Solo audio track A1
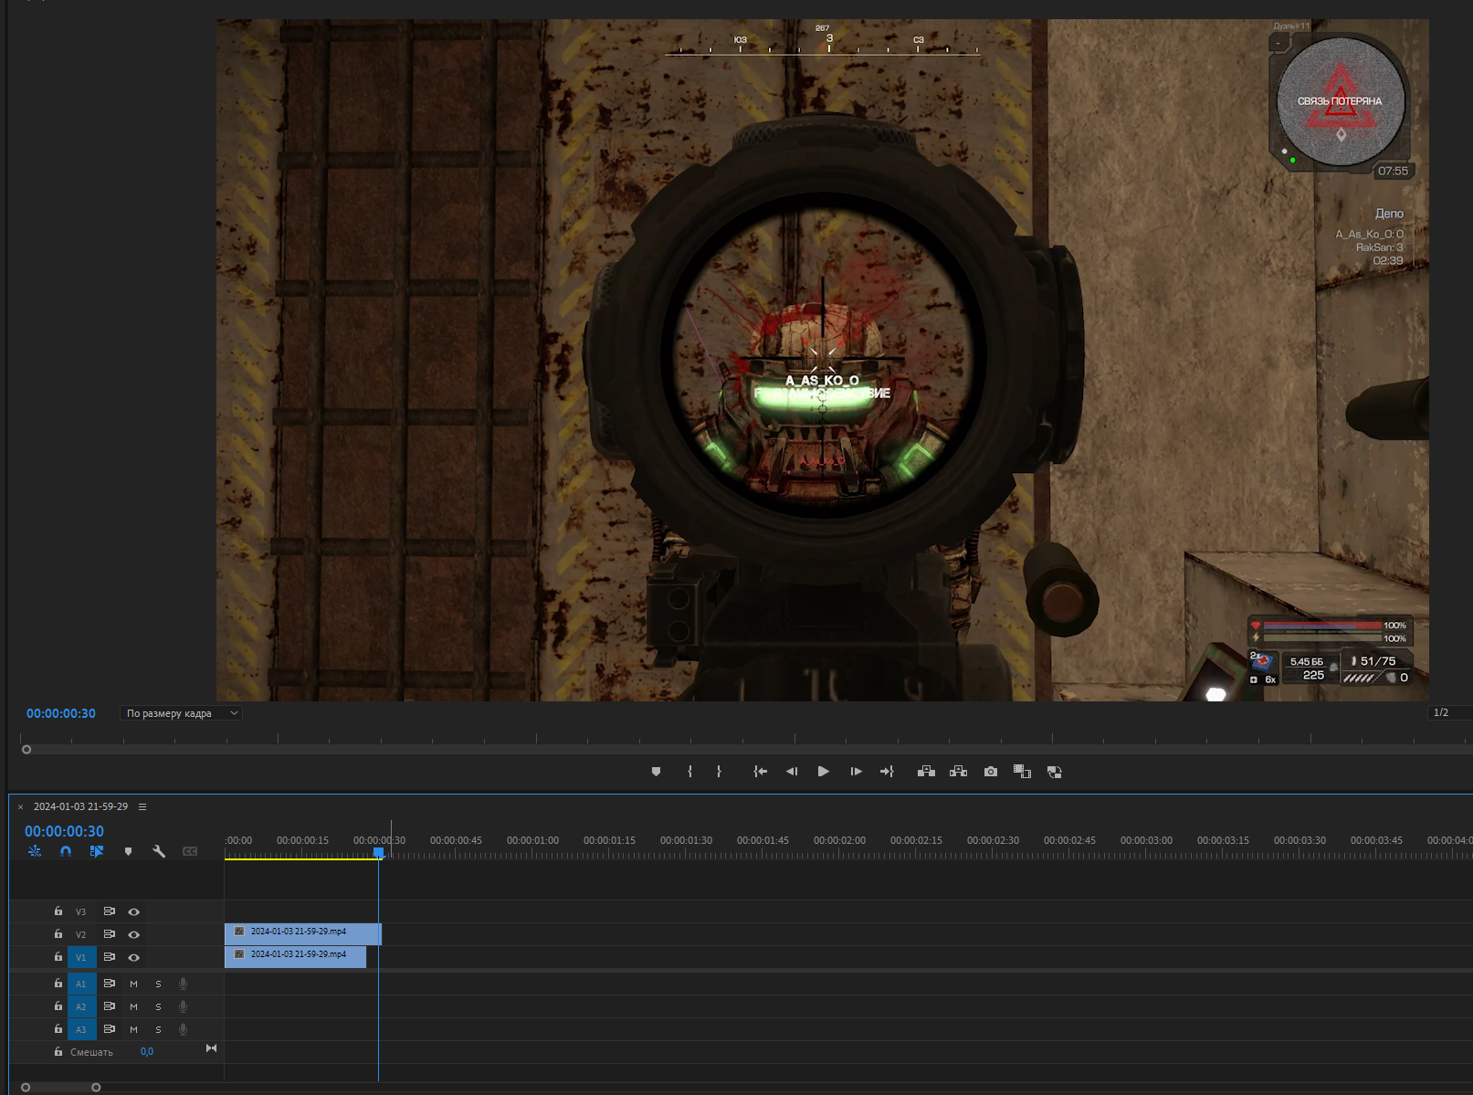The width and height of the screenshot is (1473, 1095). coord(159,984)
